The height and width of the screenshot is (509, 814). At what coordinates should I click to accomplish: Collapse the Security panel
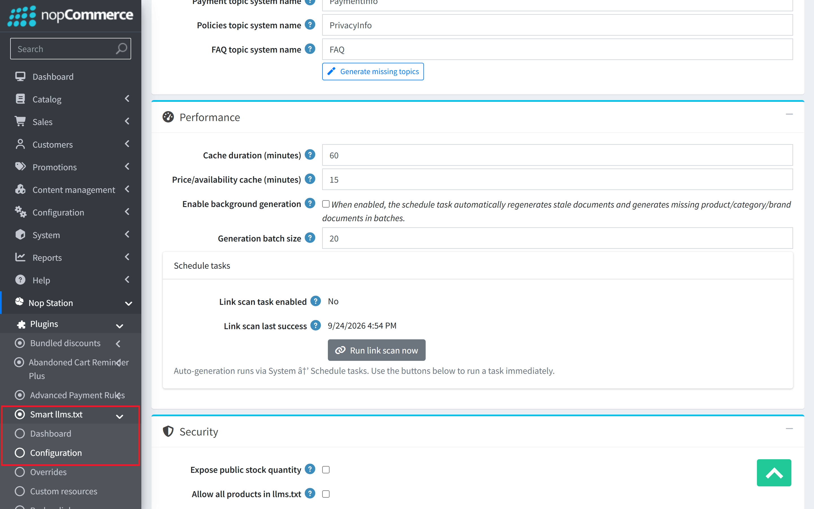point(789,428)
